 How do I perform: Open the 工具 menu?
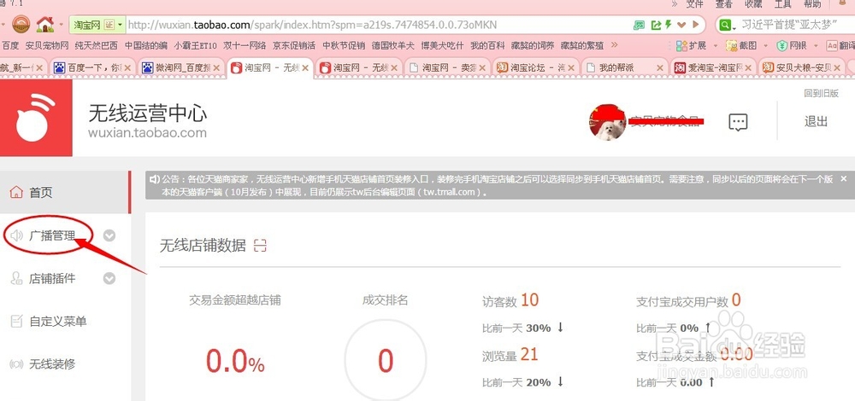783,3
